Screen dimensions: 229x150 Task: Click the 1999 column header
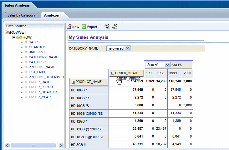coord(172,73)
